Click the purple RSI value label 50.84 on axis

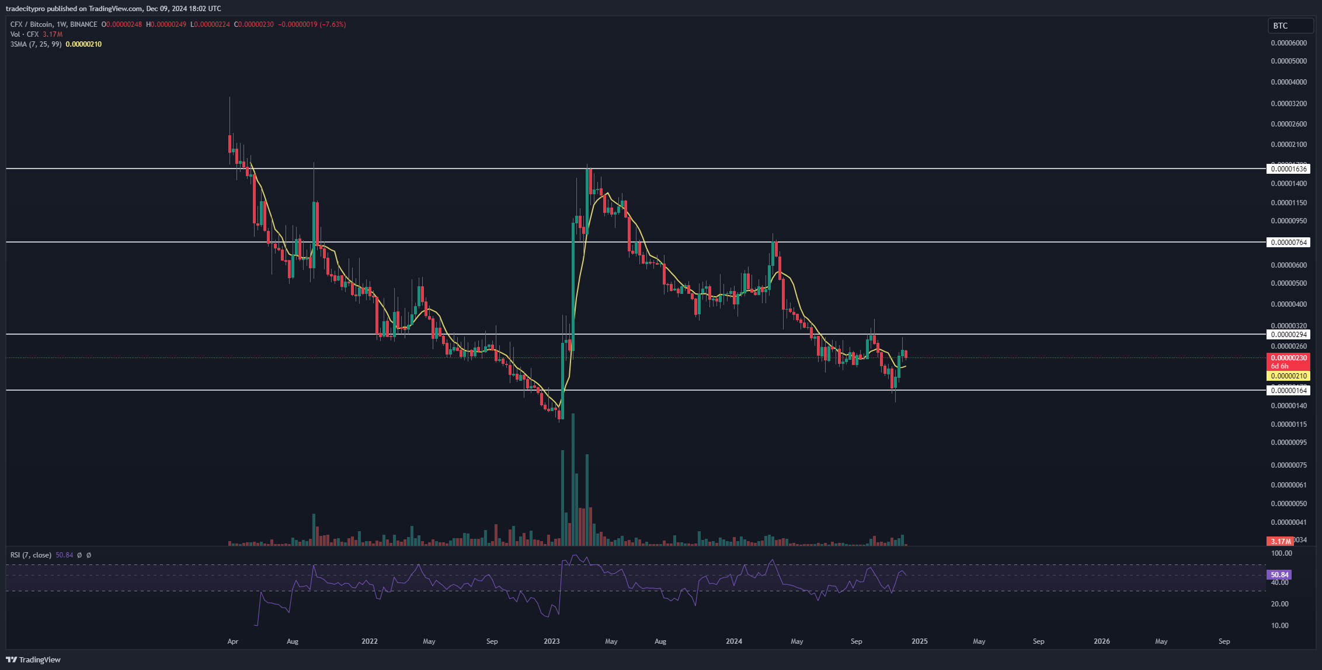click(1279, 575)
